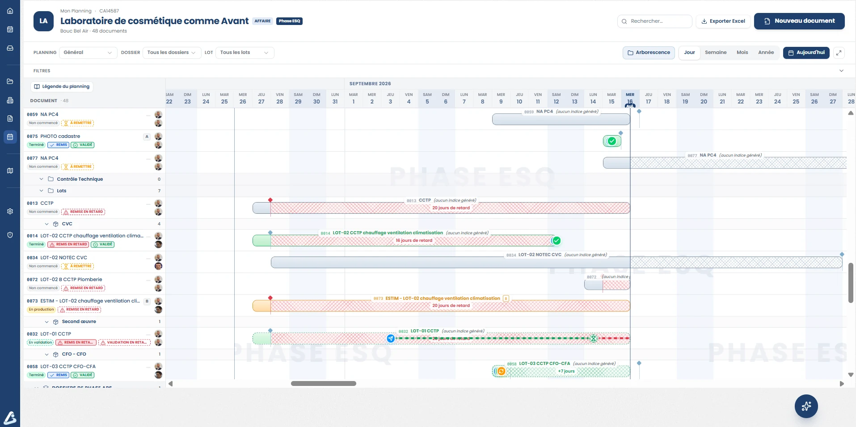The image size is (856, 427).
Task: Click in the Rechercher search field
Action: (x=654, y=21)
